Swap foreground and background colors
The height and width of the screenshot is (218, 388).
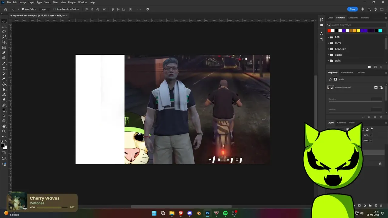(x=6, y=141)
